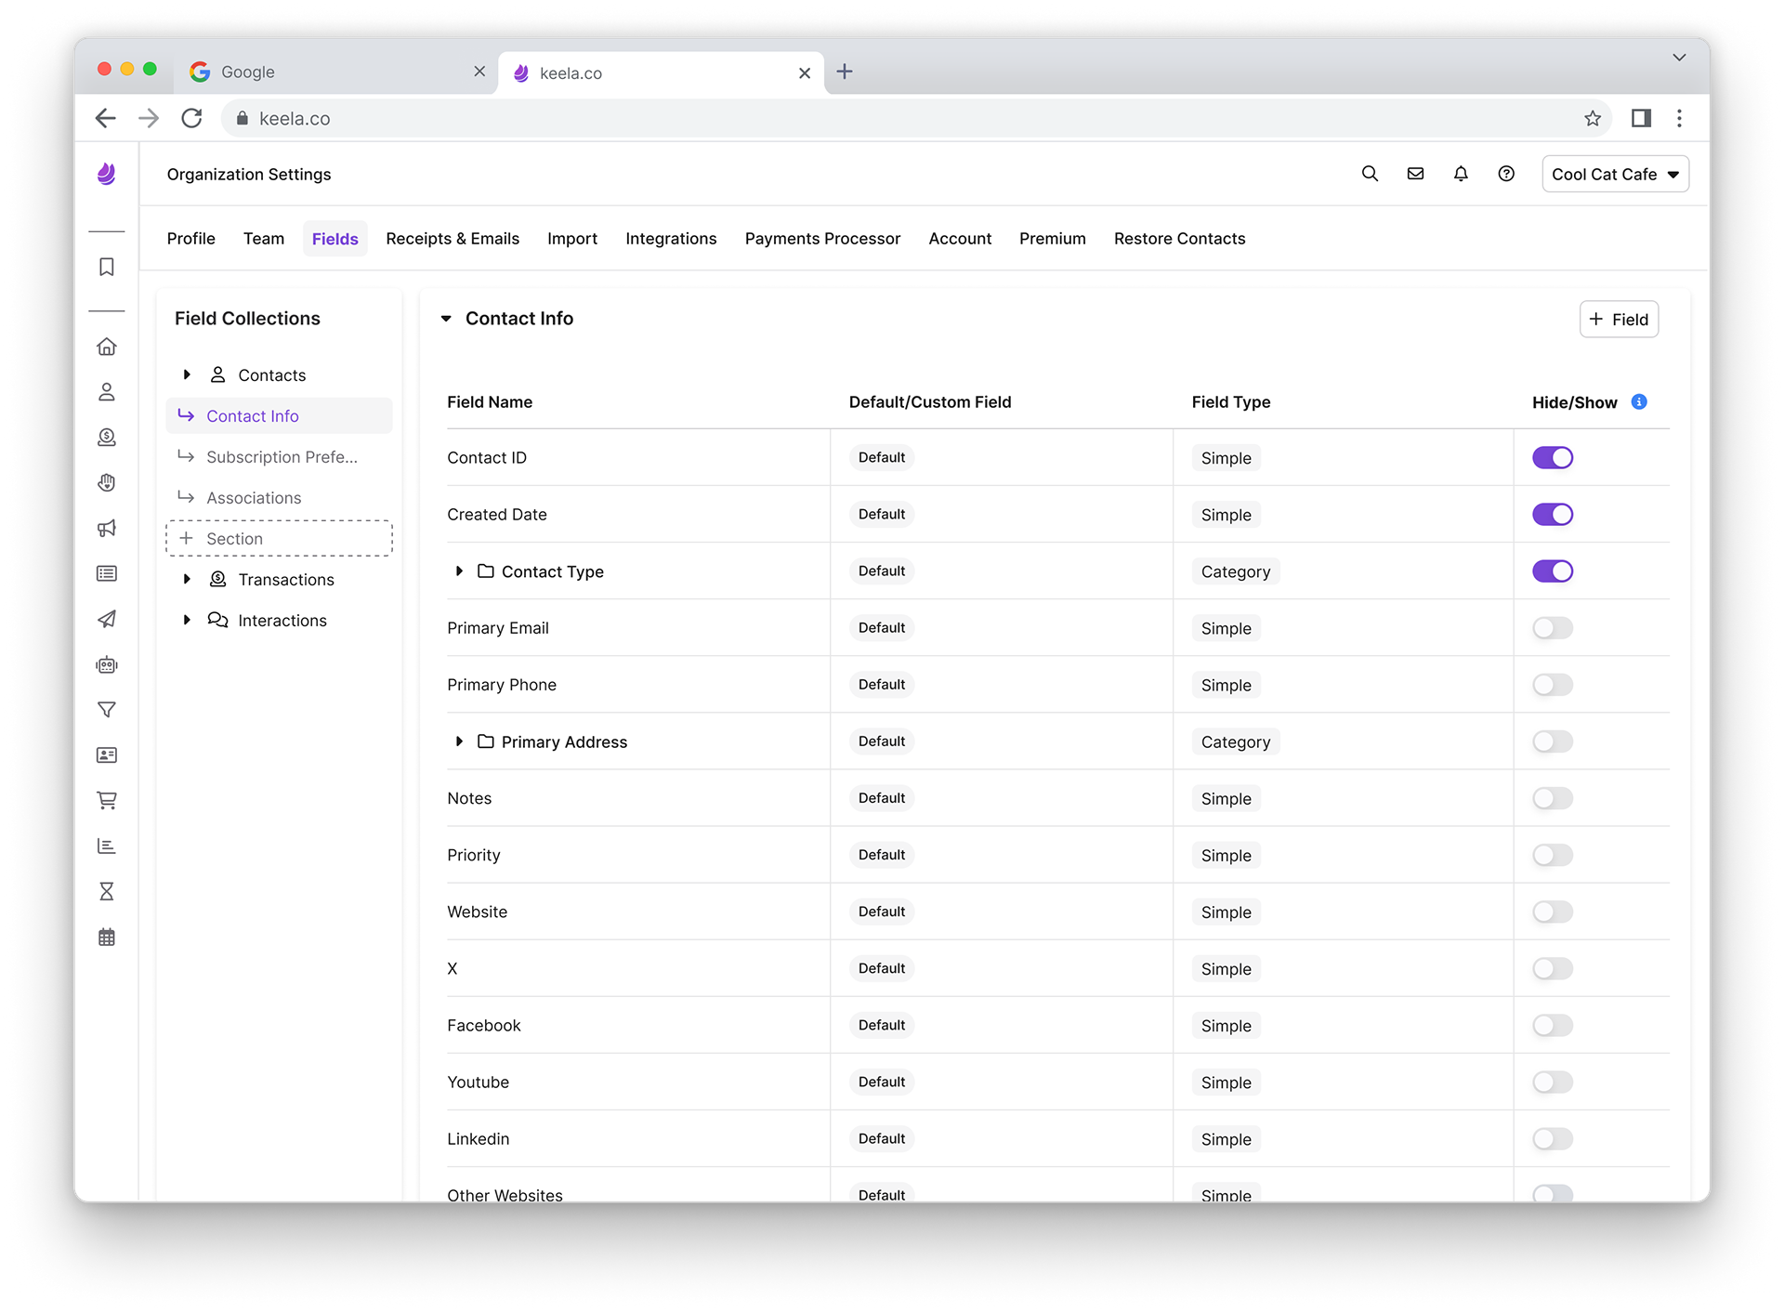The height and width of the screenshot is (1312, 1784).
Task: Click the search magnifier icon in header
Action: coord(1370,174)
